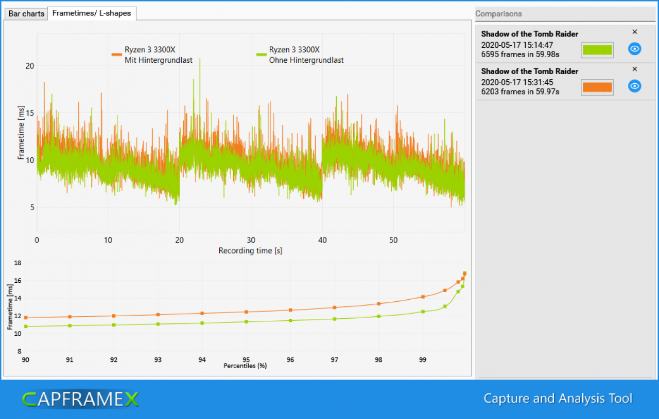Image resolution: width=659 pixels, height=419 pixels.
Task: Click the orange 95th percentile marker
Action: click(246, 312)
